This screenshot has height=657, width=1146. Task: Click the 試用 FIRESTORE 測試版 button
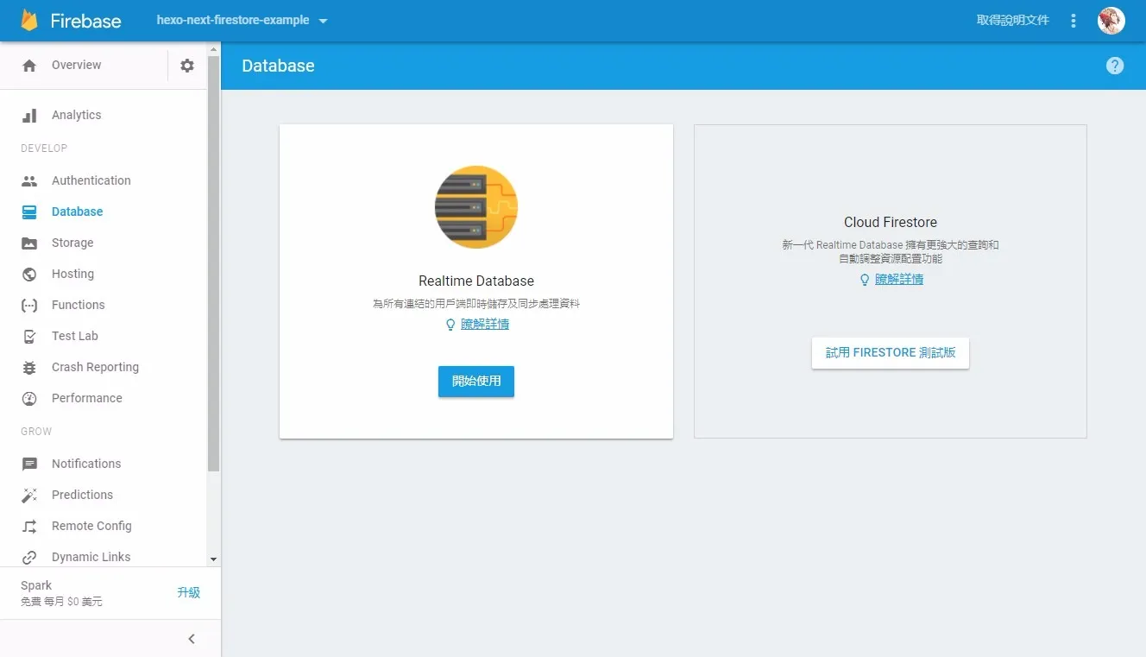[890, 353]
